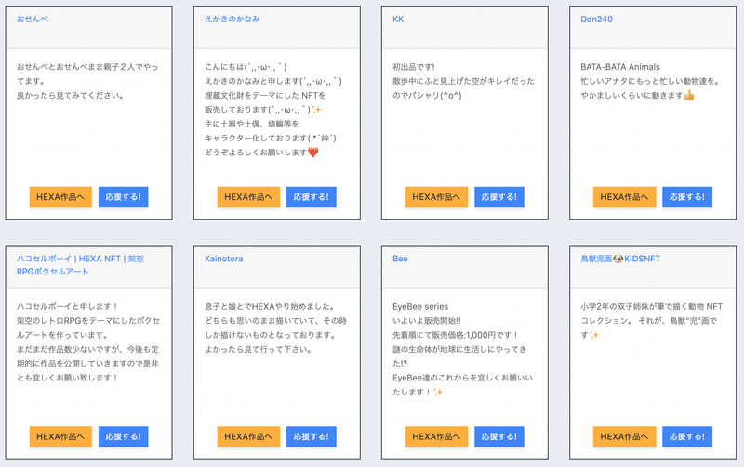Open the Bee creator name link
The image size is (744, 467).
(x=400, y=259)
